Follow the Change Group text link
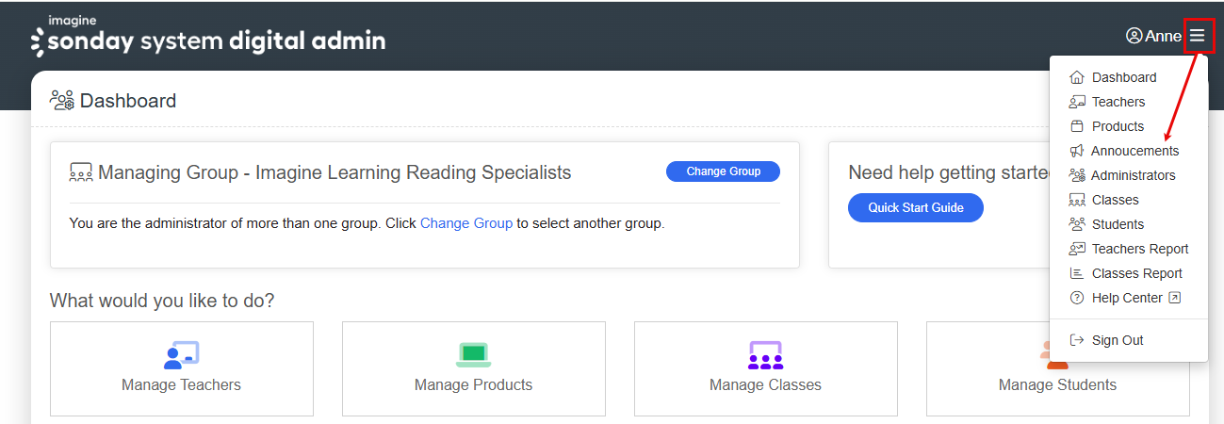This screenshot has width=1224, height=424. (x=466, y=223)
